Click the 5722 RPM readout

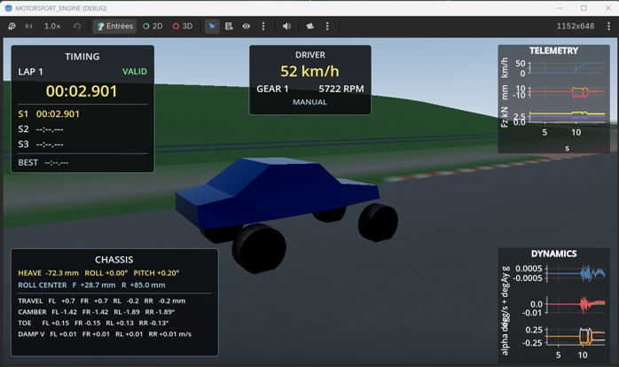coord(341,89)
